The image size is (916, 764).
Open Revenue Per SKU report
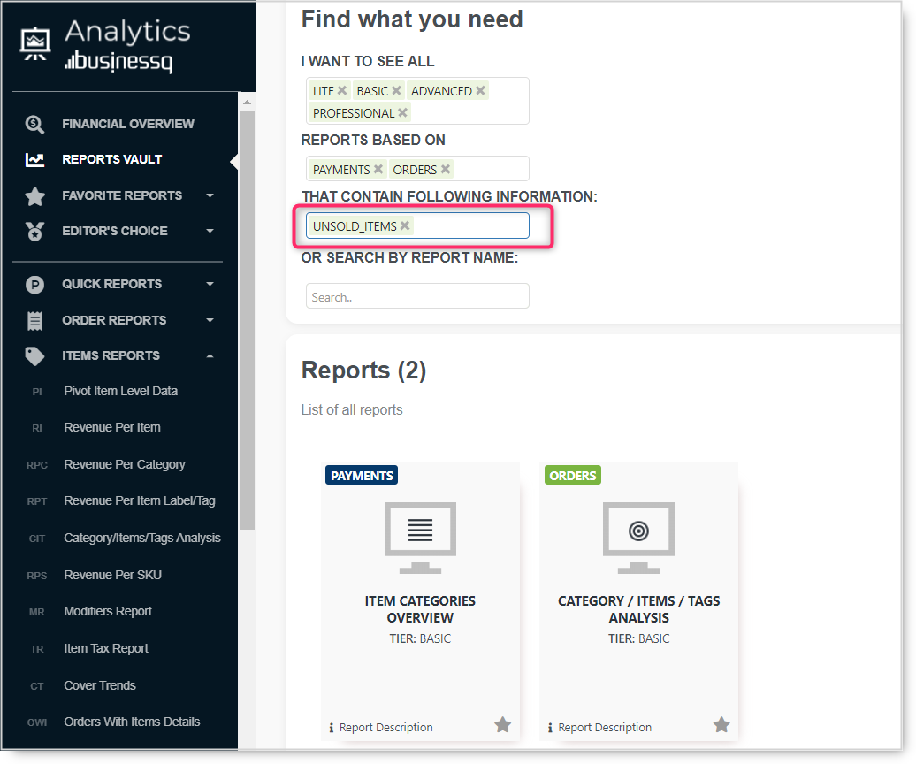(x=113, y=576)
